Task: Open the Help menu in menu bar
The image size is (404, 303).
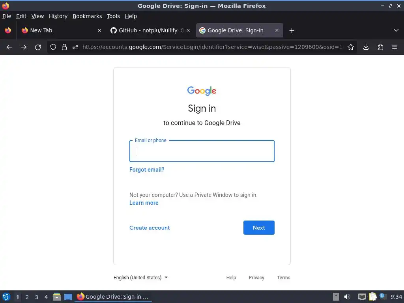Action: [131, 16]
